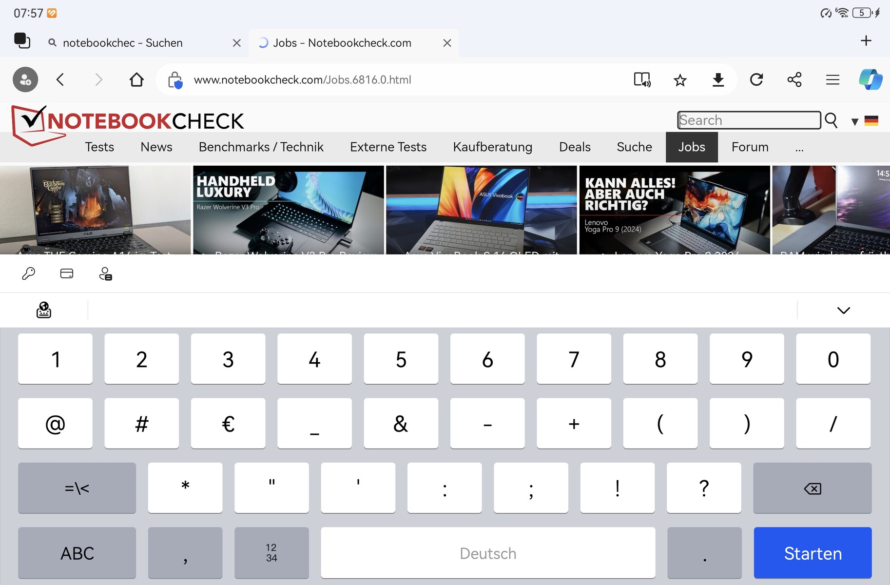Open the Suche menu item
This screenshot has height=585, width=890.
634,147
